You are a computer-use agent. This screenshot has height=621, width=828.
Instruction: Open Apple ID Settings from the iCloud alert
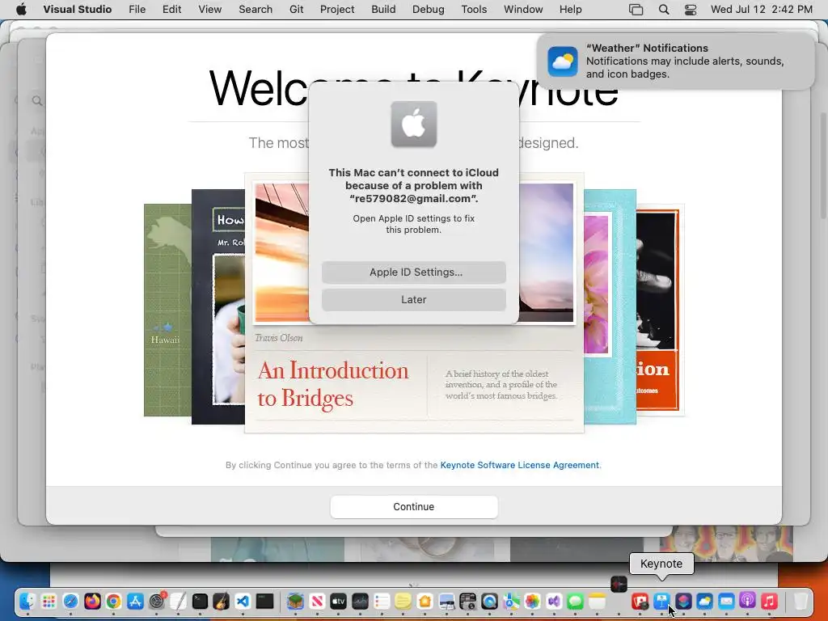coord(413,272)
